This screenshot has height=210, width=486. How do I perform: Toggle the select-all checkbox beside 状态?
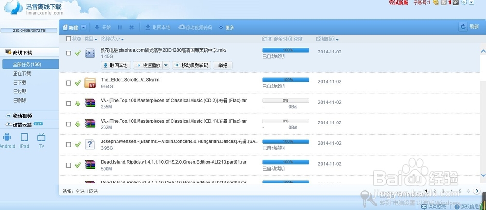pos(69,39)
